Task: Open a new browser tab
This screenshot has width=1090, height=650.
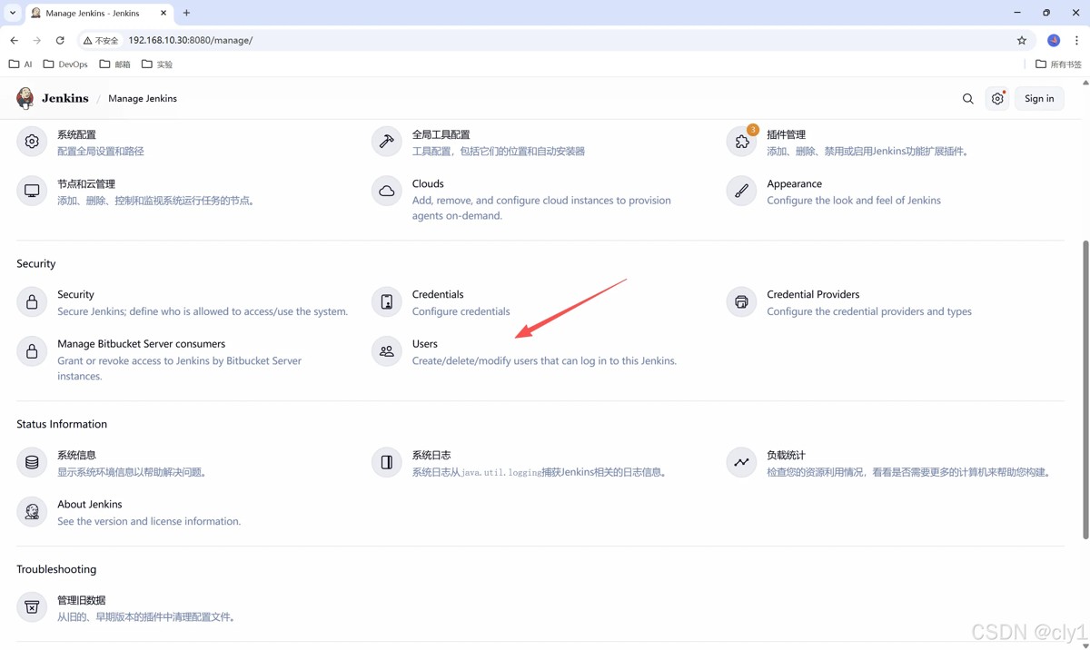Action: (186, 13)
